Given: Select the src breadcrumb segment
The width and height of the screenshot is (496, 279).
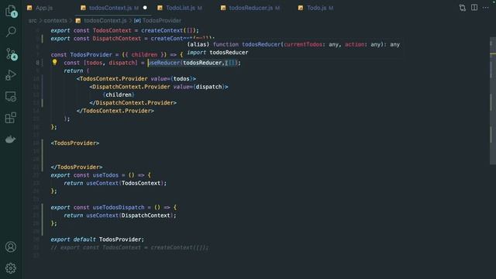Looking at the screenshot, I should [x=33, y=21].
